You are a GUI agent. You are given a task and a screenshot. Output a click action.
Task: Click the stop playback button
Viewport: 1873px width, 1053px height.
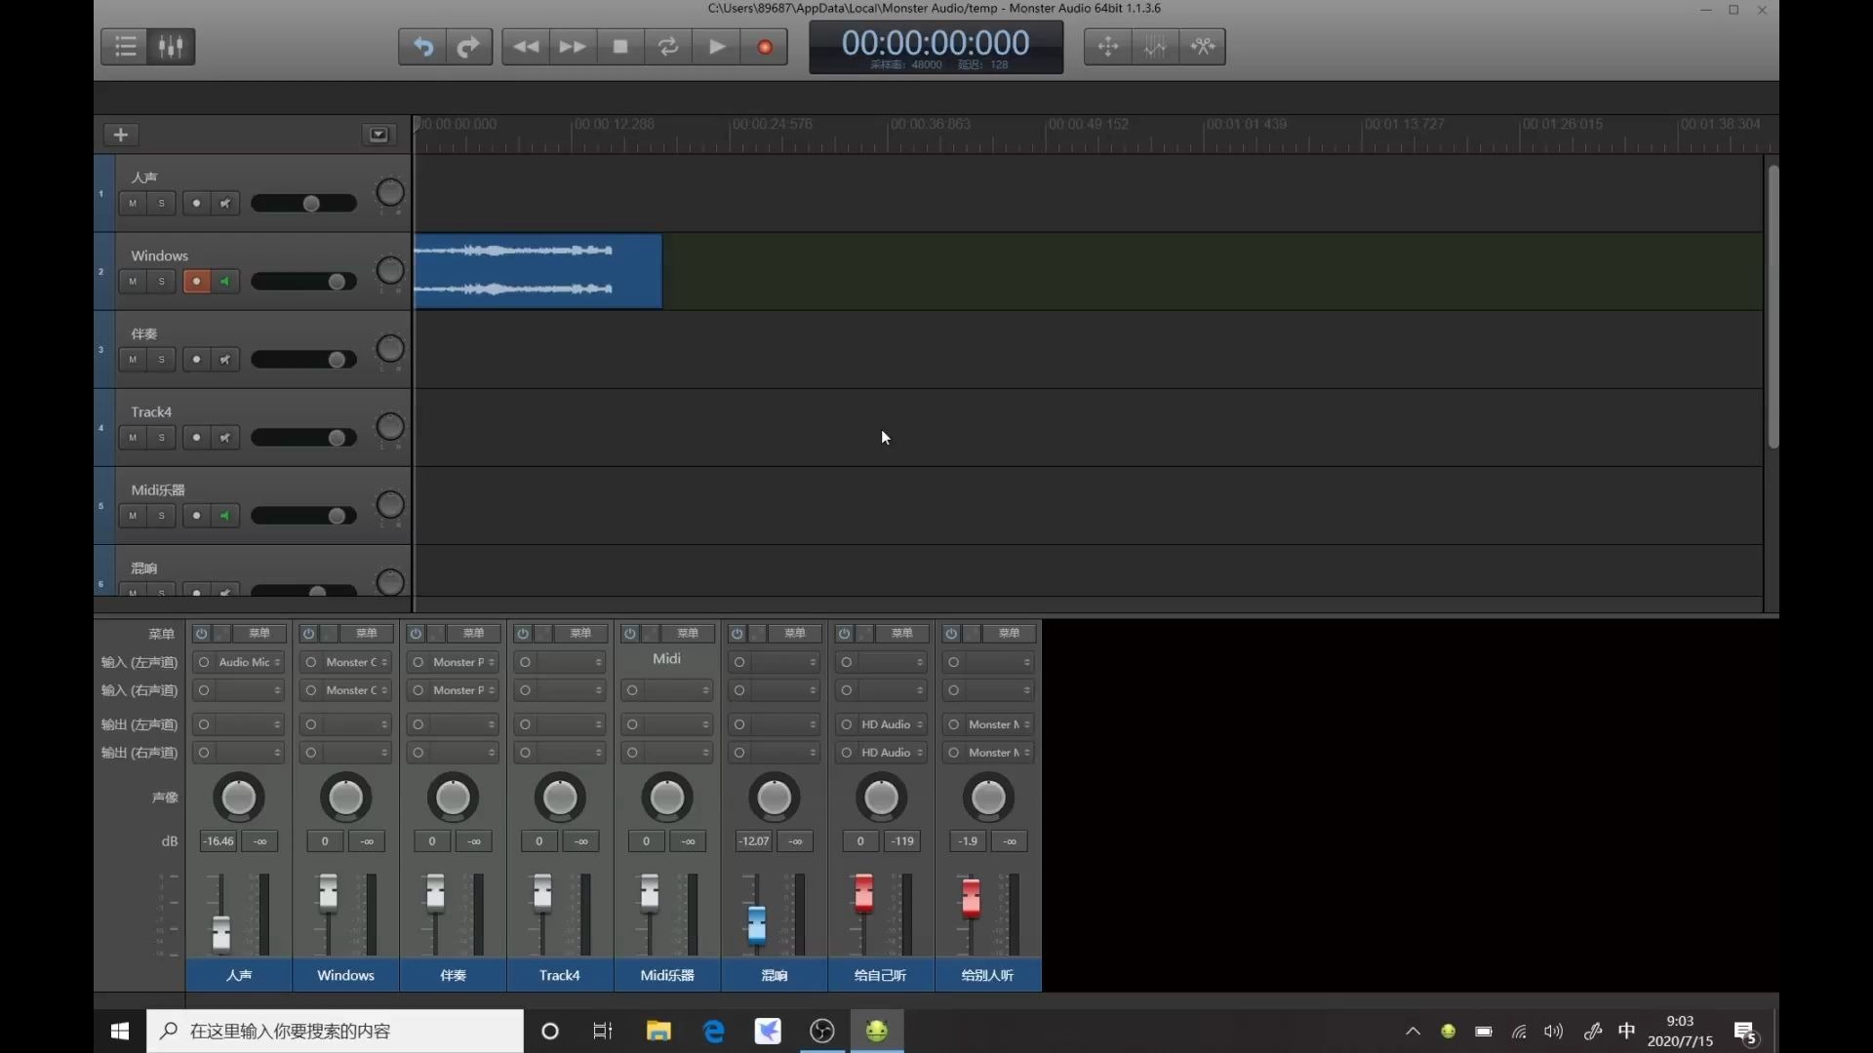(620, 46)
